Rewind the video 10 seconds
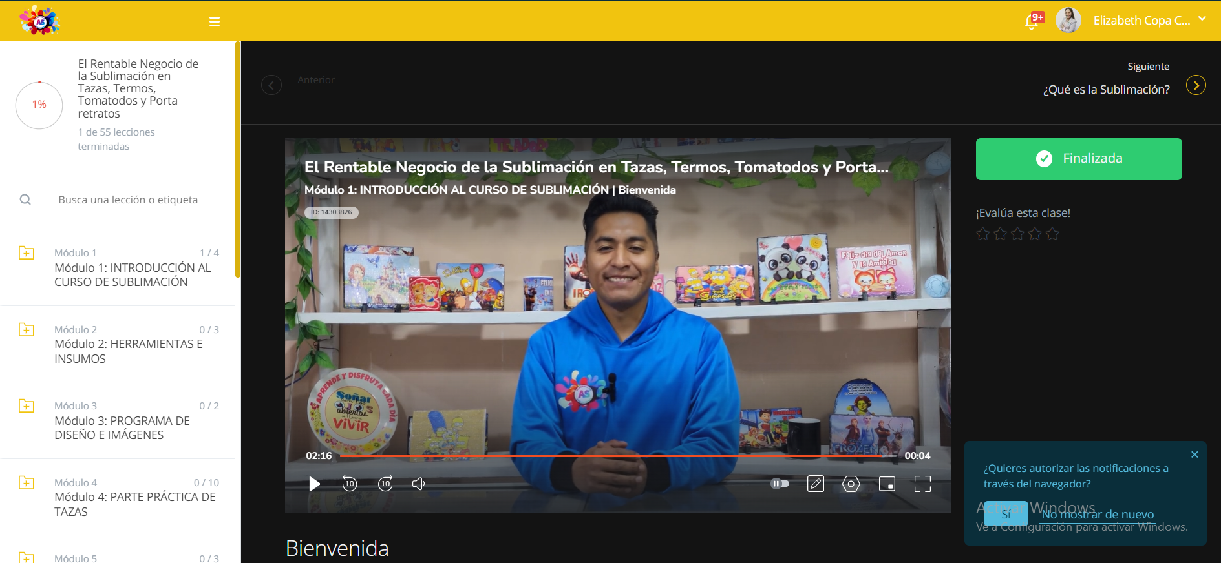This screenshot has width=1221, height=563. (x=350, y=484)
